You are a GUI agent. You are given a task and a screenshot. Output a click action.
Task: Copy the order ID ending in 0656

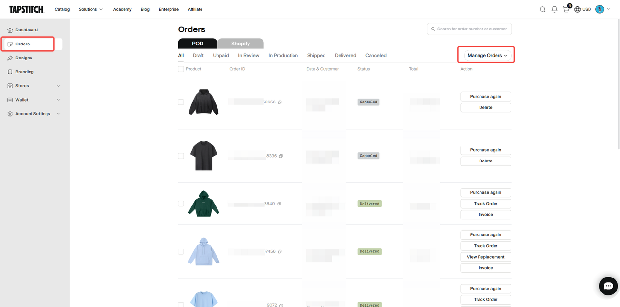[x=280, y=102]
